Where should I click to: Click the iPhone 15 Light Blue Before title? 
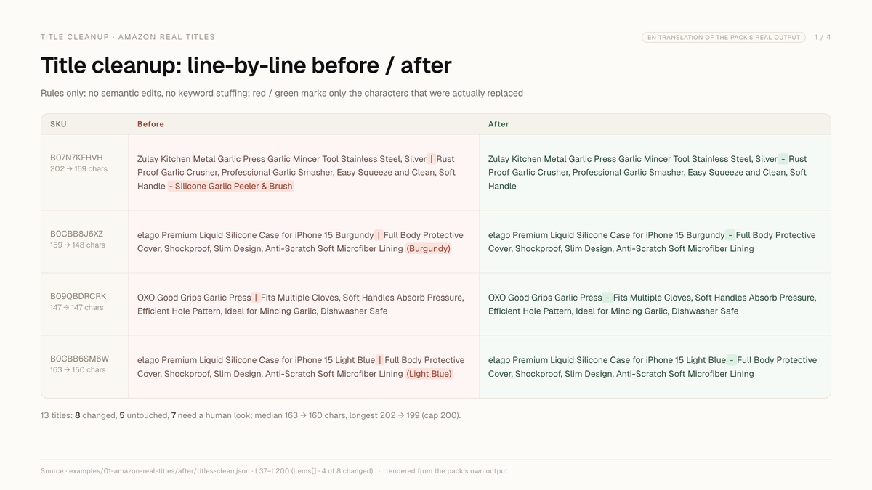point(301,367)
